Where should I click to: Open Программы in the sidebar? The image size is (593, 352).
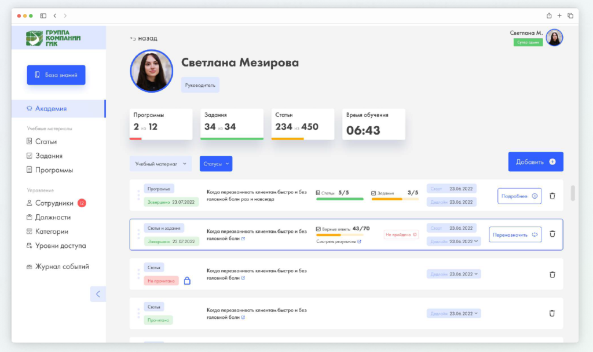50,170
